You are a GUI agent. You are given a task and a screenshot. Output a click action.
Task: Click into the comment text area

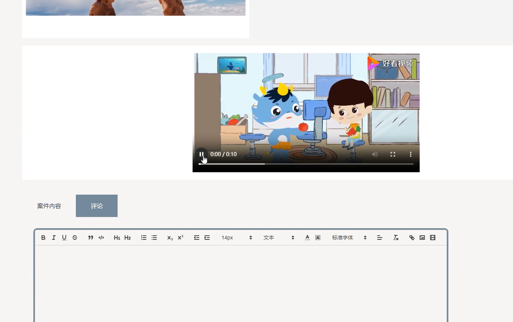pos(241,284)
